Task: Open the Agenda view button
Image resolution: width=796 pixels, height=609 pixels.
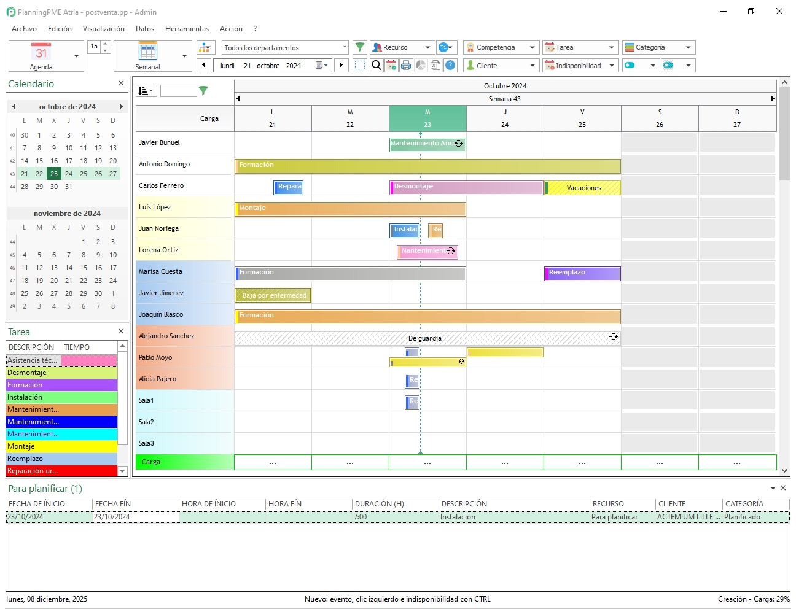Action: pyautogui.click(x=41, y=56)
